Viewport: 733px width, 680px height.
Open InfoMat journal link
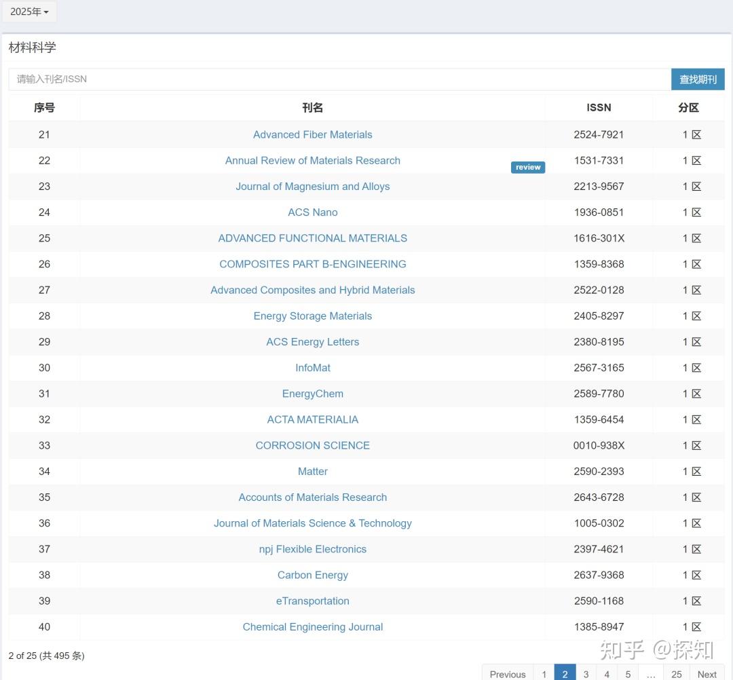313,368
